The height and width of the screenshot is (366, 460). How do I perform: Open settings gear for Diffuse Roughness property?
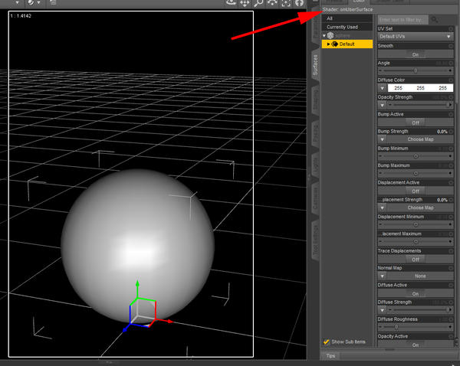point(451,319)
